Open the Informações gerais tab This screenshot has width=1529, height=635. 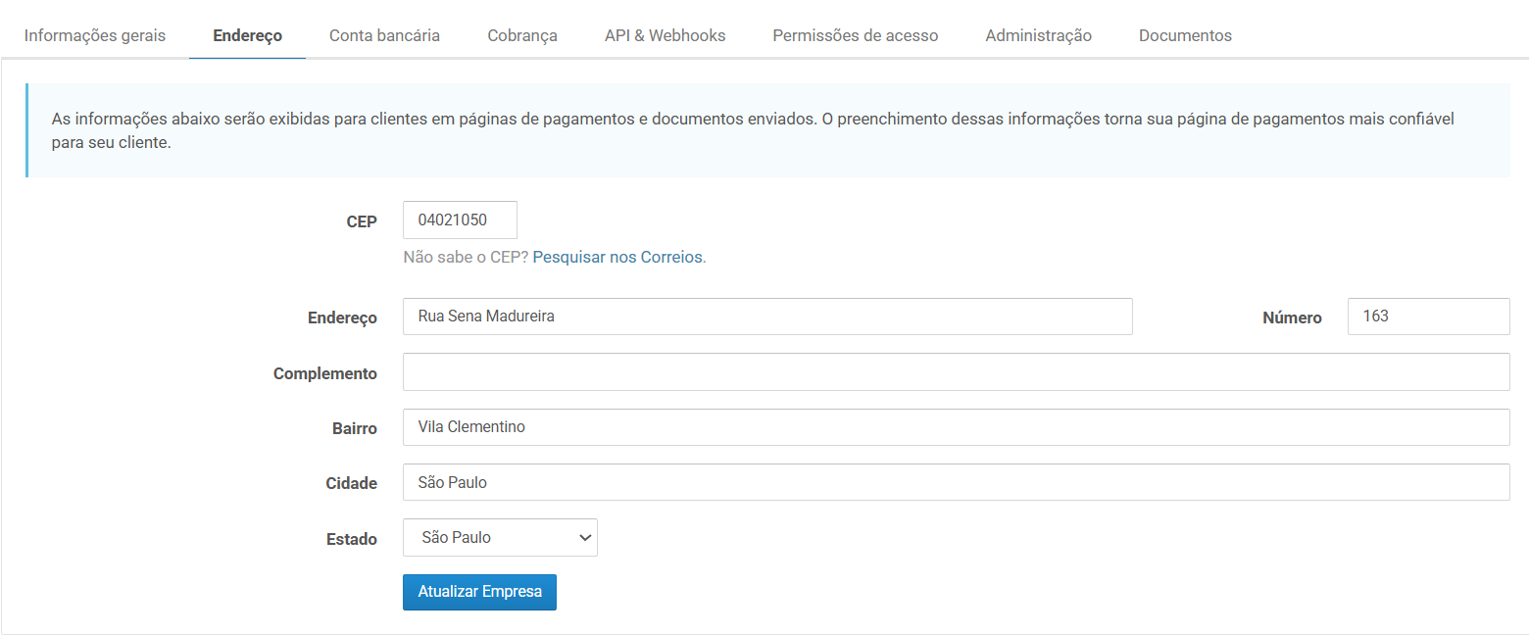pyautogui.click(x=95, y=35)
